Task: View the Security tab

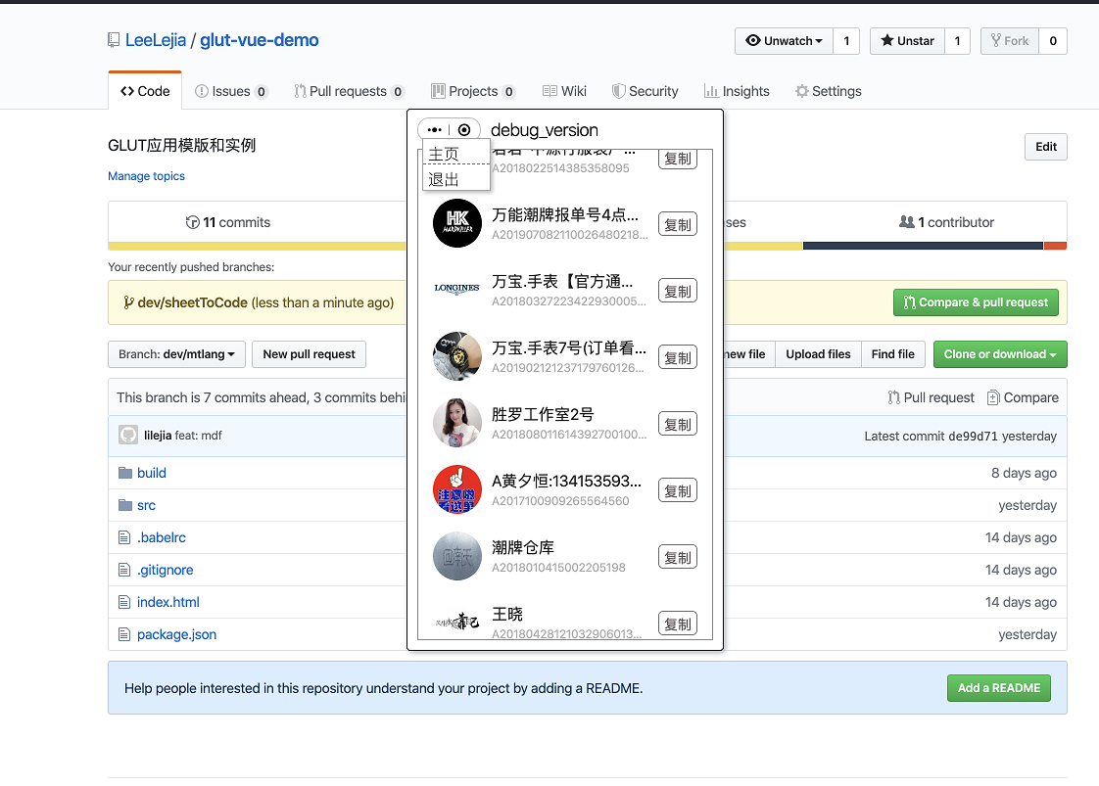Action: (x=645, y=91)
